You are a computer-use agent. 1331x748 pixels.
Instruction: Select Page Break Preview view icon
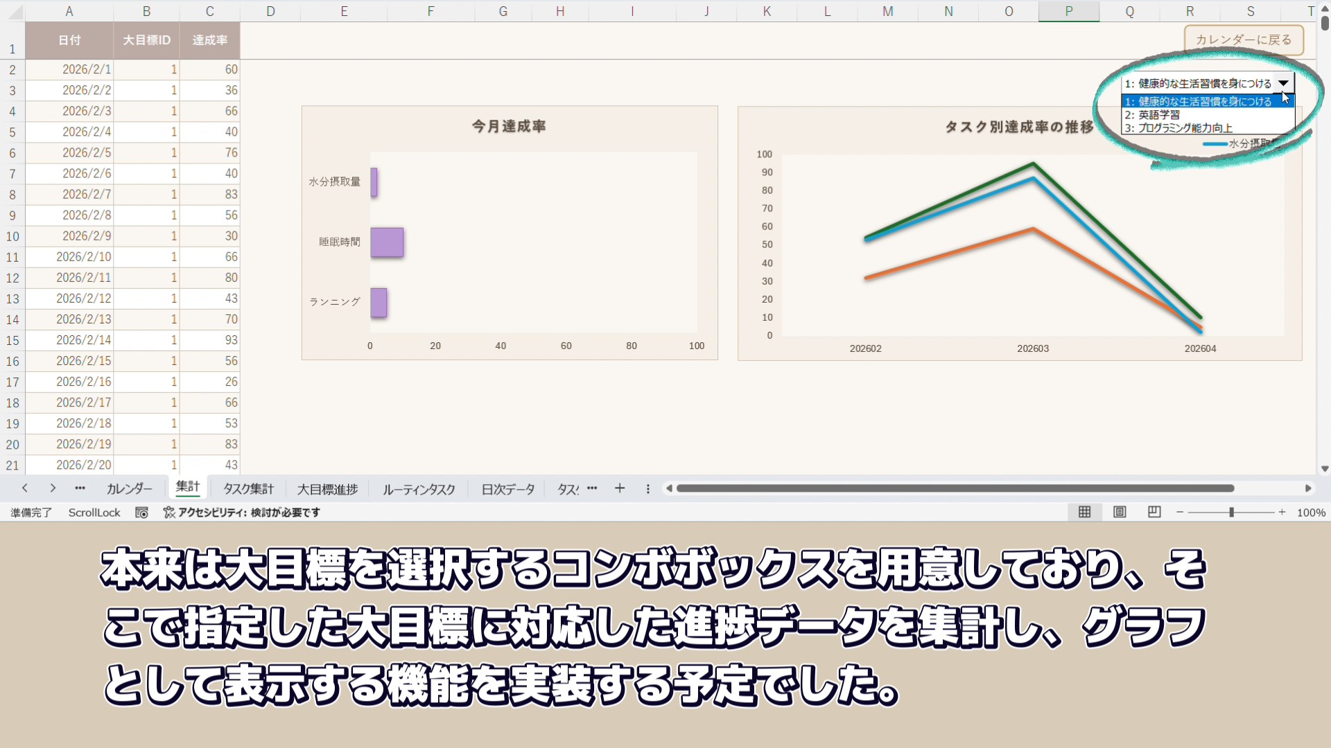tap(1154, 512)
